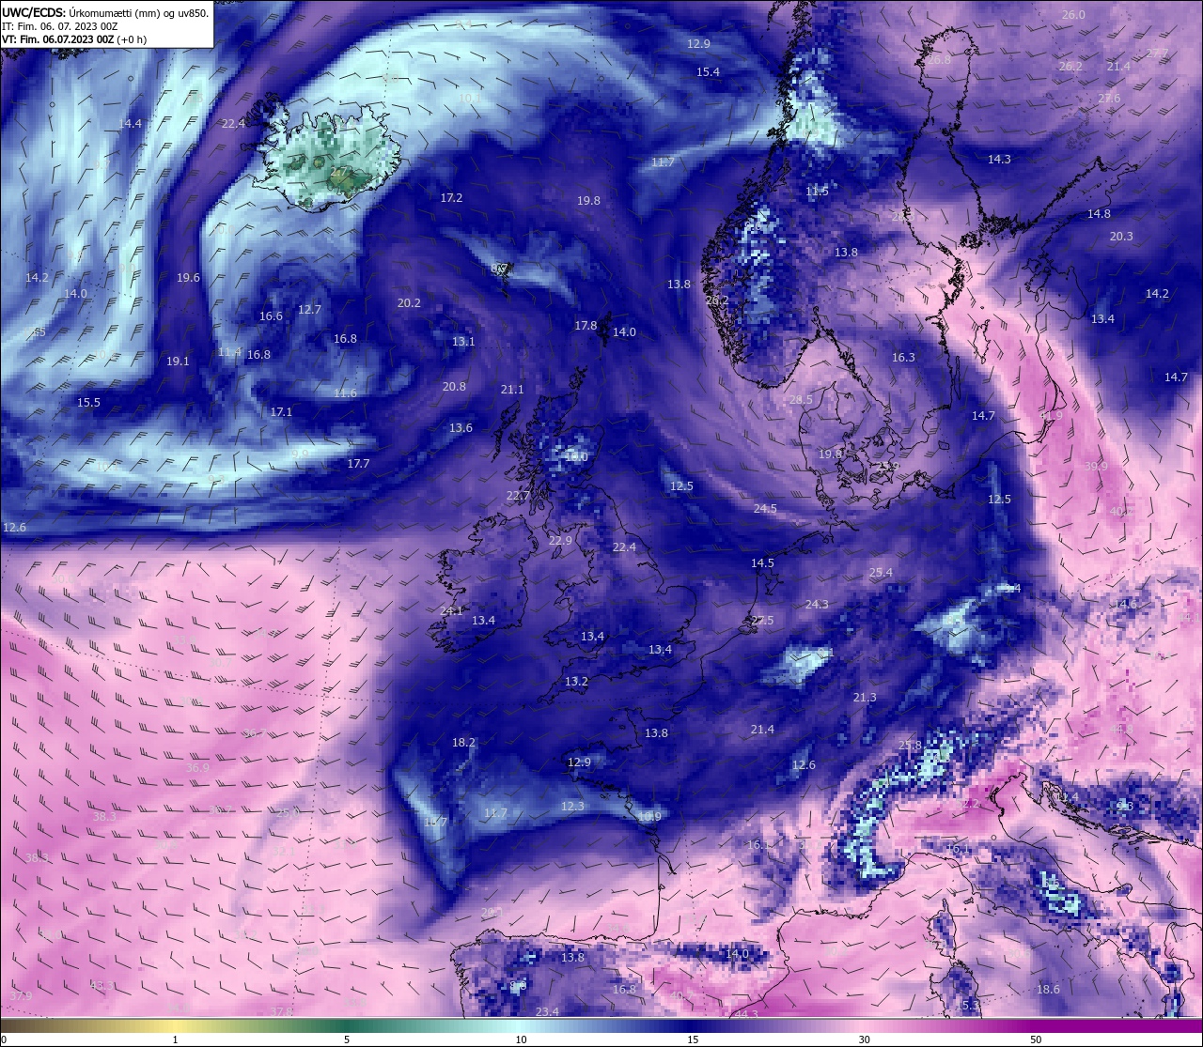
Task: Click the 19.1 value label
Action: (x=178, y=362)
